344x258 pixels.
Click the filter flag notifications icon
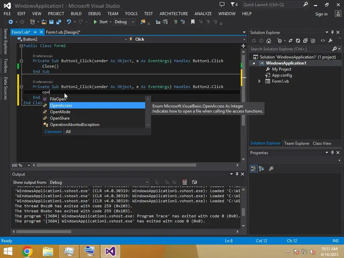coord(234,4)
